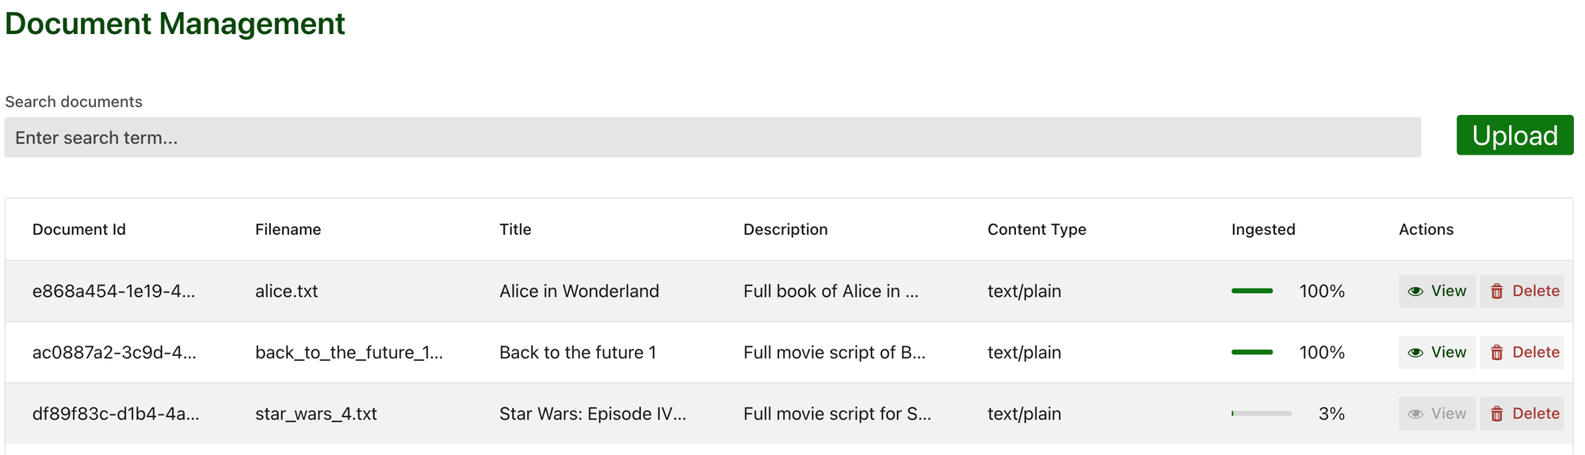
Task: Click trash icon for back_to_the_future_1 row
Action: pos(1497,353)
